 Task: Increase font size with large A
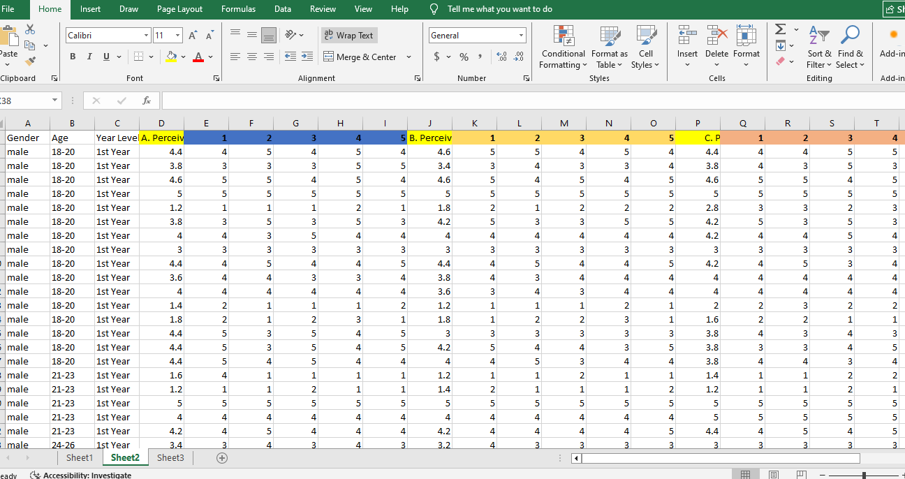coord(193,35)
